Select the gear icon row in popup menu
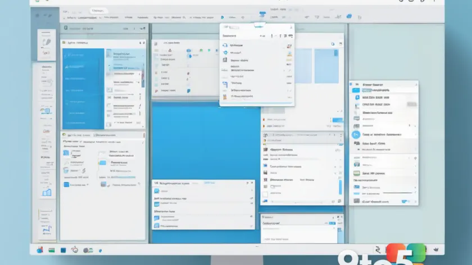 pos(257,53)
